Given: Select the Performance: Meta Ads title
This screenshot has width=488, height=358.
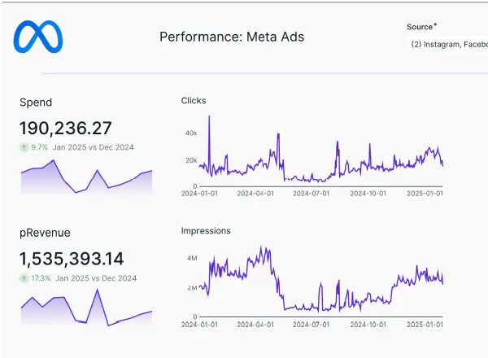Looking at the screenshot, I should point(232,37).
